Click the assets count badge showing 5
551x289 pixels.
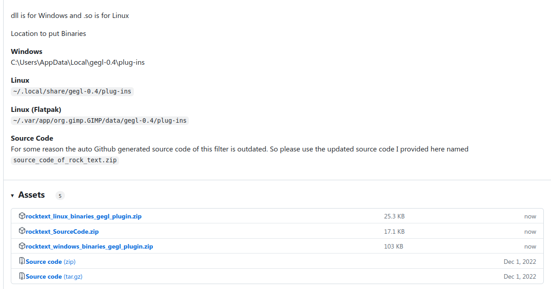[60, 196]
